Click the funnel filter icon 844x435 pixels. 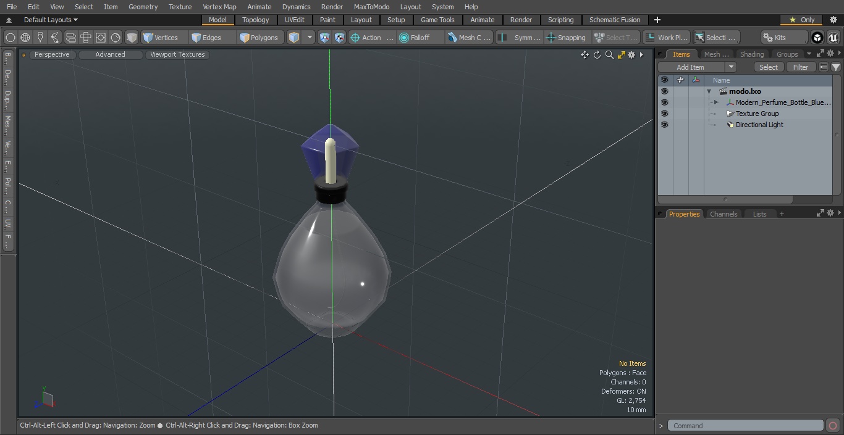tap(836, 67)
